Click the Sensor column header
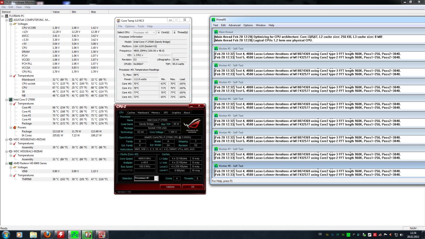 (26, 12)
